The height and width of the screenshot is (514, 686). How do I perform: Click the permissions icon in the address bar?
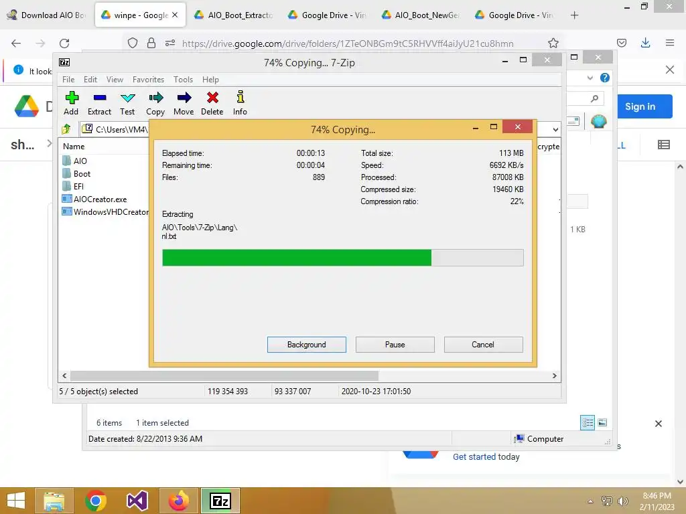coord(169,43)
